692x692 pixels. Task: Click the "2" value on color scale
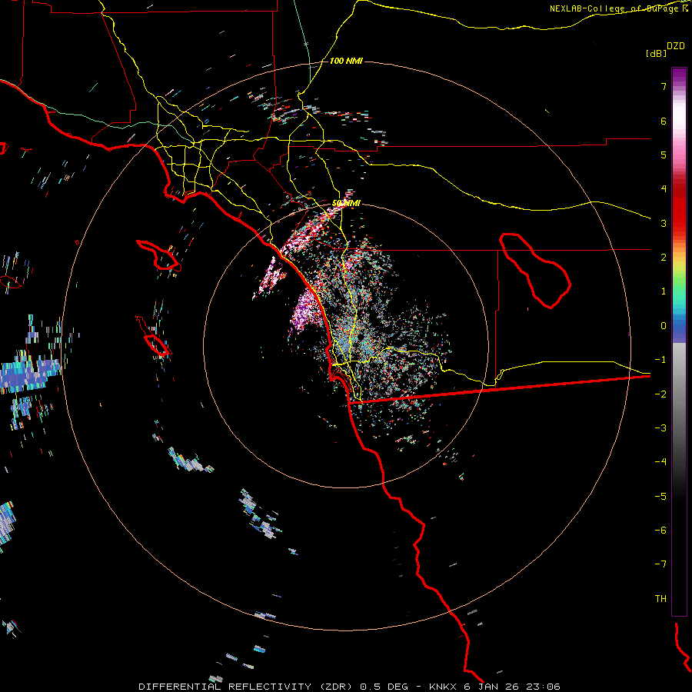(x=664, y=258)
